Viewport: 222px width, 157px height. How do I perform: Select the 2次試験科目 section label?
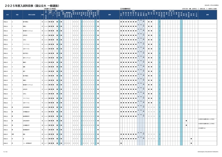pos(125,8)
